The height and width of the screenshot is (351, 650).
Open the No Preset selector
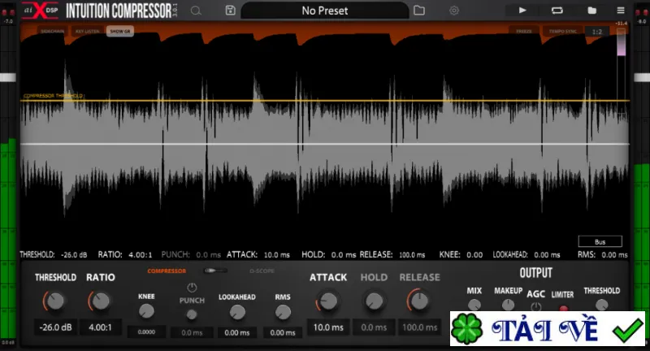tap(324, 11)
